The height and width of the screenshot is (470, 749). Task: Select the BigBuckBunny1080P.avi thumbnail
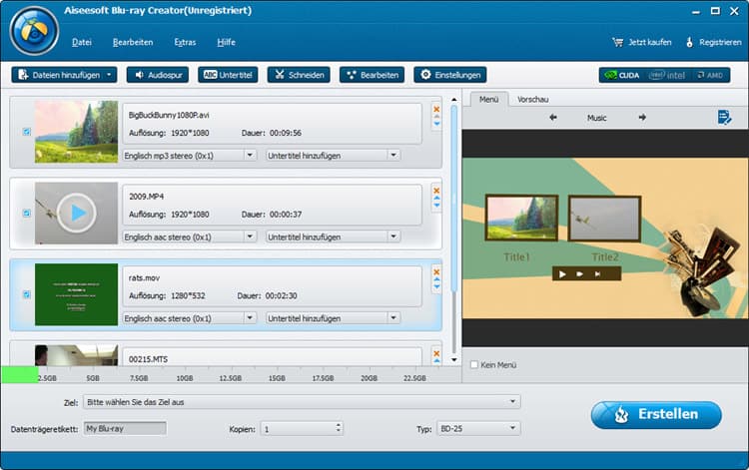(x=77, y=132)
